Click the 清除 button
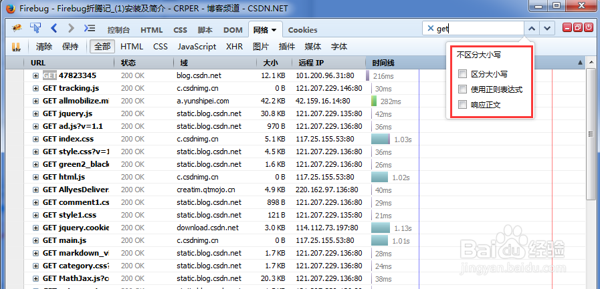Viewport: 600px width, 289px height. 44,47
